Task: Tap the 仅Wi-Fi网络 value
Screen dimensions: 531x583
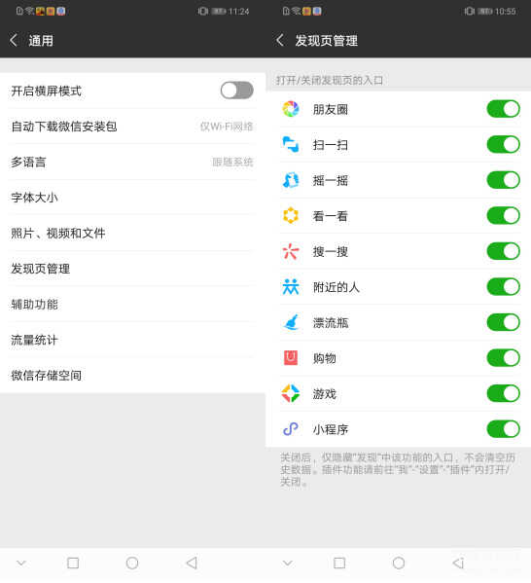Action: 227,127
